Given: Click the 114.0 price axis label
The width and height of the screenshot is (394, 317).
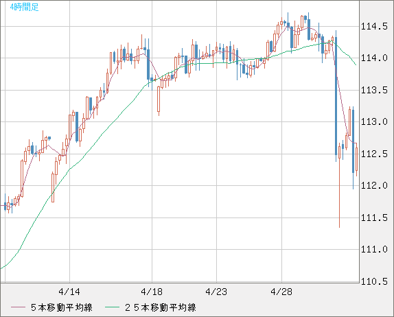Looking at the screenshot, I should pyautogui.click(x=374, y=58).
